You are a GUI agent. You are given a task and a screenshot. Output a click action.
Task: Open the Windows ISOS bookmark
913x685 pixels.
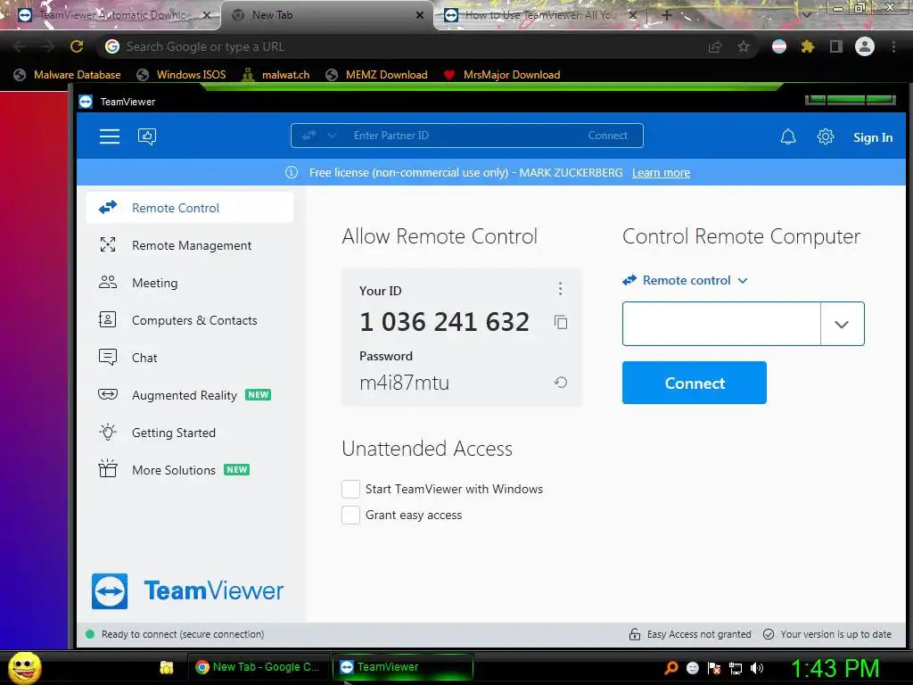(x=181, y=75)
